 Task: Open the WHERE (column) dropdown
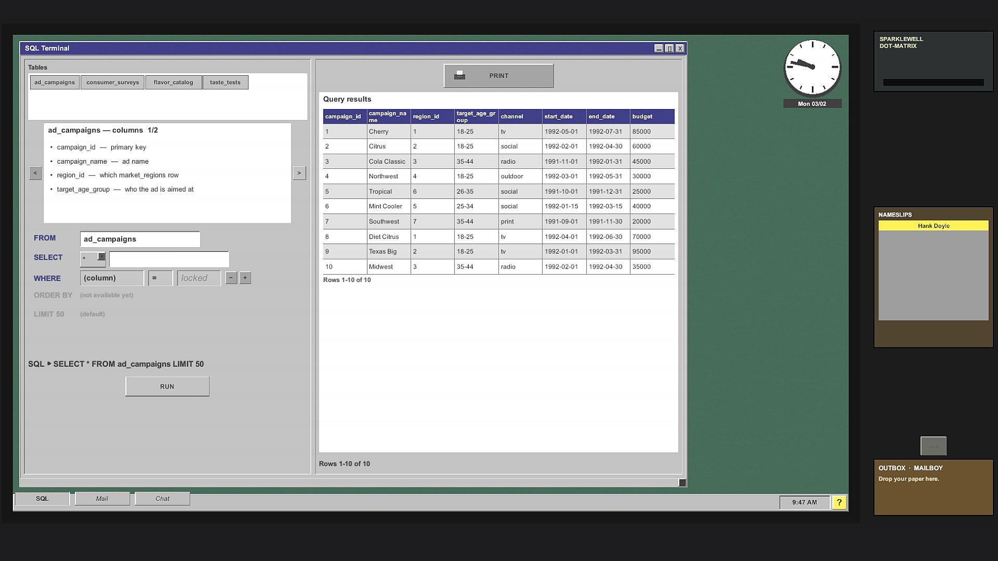pos(112,278)
